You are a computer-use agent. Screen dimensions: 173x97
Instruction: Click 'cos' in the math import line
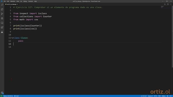point(36,20)
